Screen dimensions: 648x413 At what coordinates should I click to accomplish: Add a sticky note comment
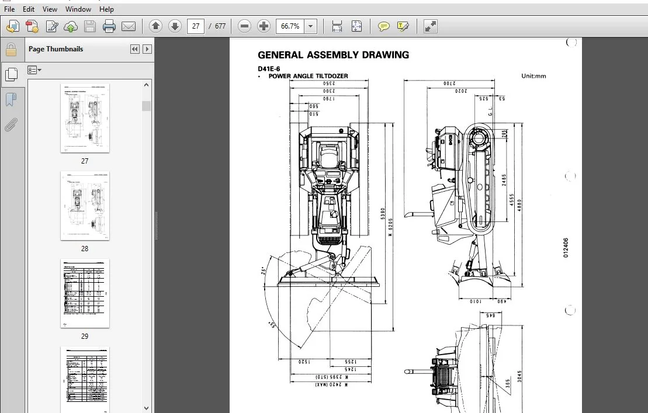point(383,26)
